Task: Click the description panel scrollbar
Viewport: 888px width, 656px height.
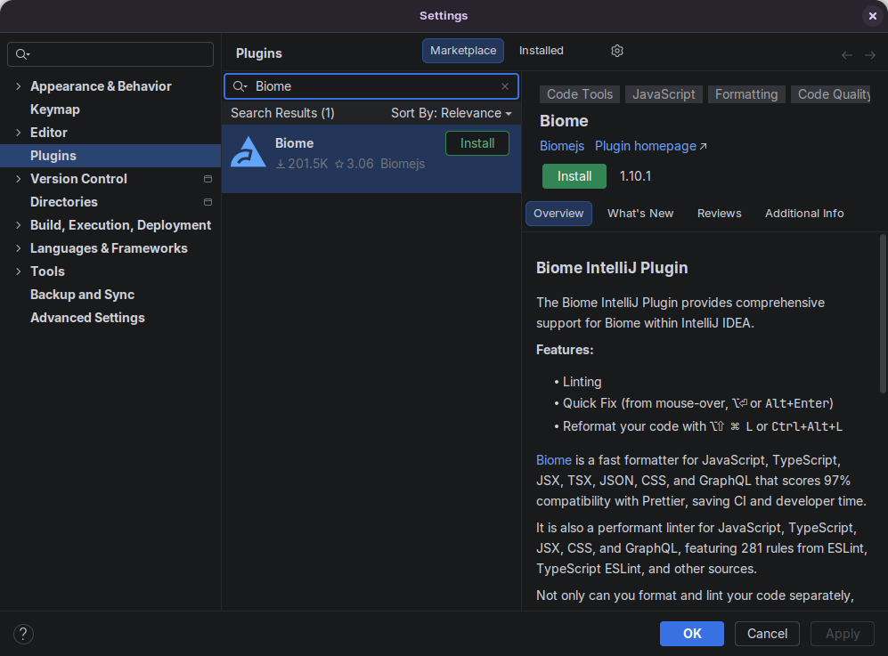Action: point(882,312)
